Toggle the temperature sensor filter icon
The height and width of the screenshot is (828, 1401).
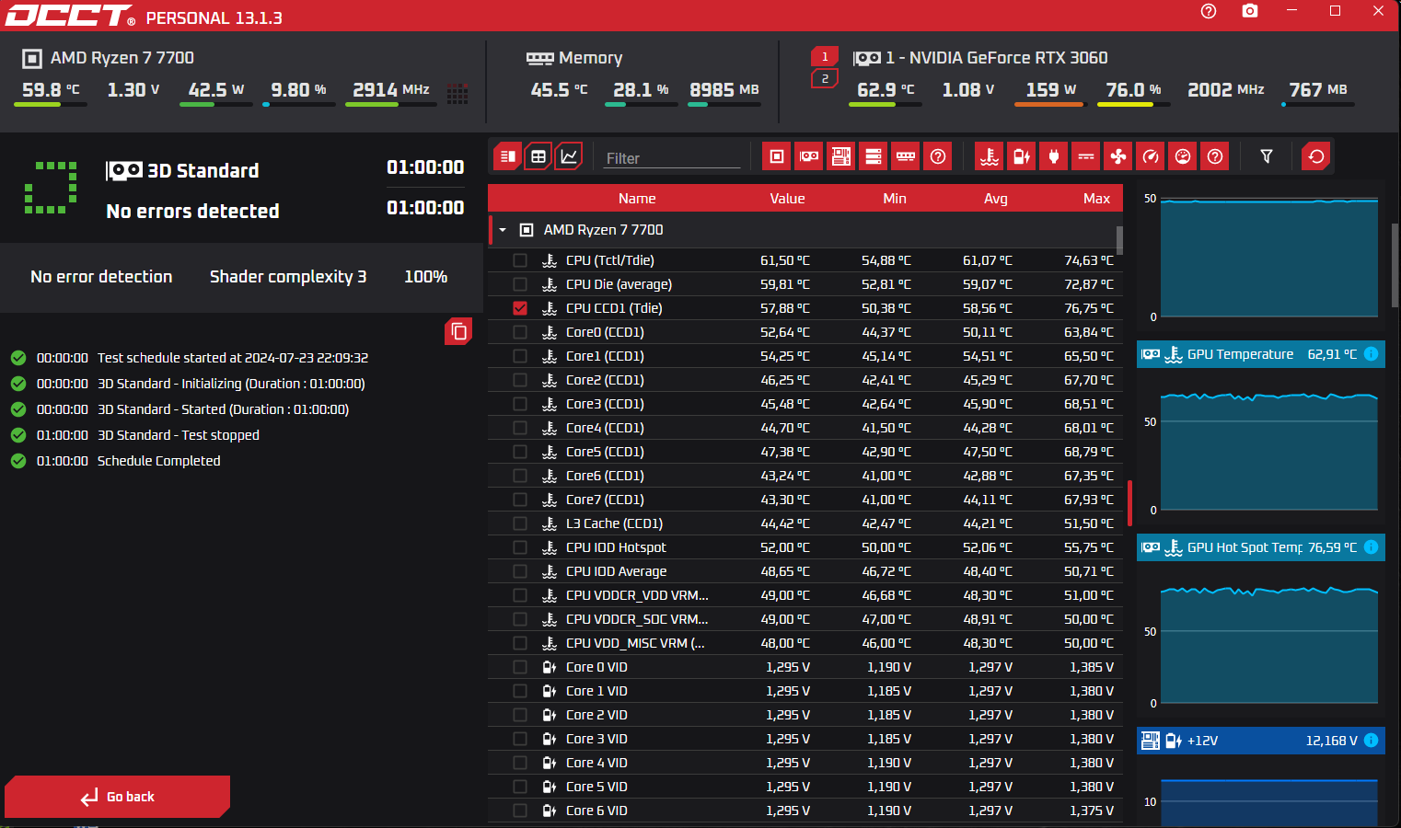pyautogui.click(x=990, y=156)
